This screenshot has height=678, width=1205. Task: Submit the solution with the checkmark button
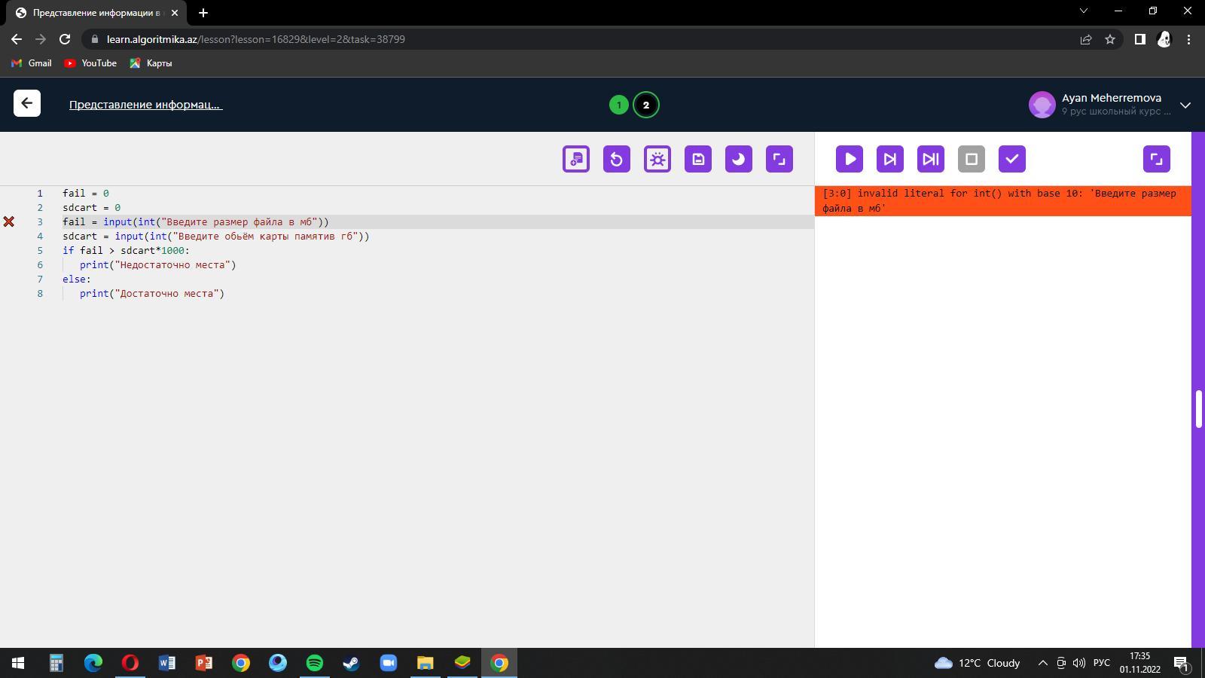pos(1012,159)
